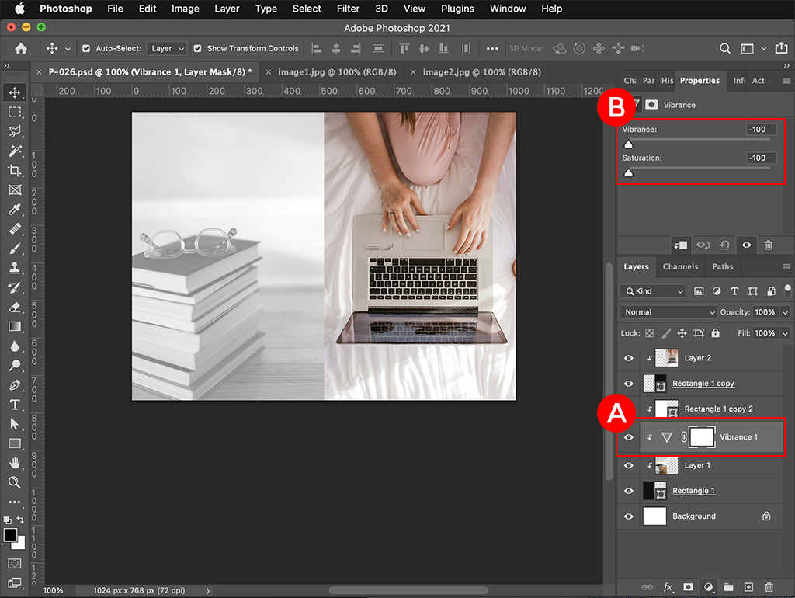Viewport: 795px width, 598px height.
Task: Create a new group folder icon
Action: [728, 587]
